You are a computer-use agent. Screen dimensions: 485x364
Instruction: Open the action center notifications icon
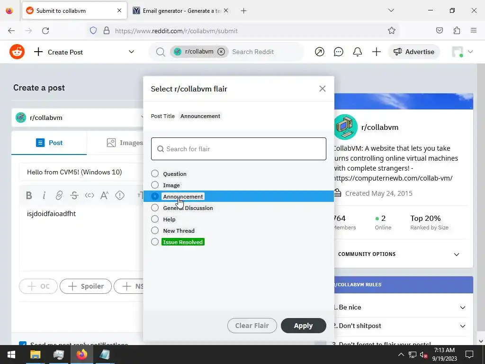(x=469, y=355)
